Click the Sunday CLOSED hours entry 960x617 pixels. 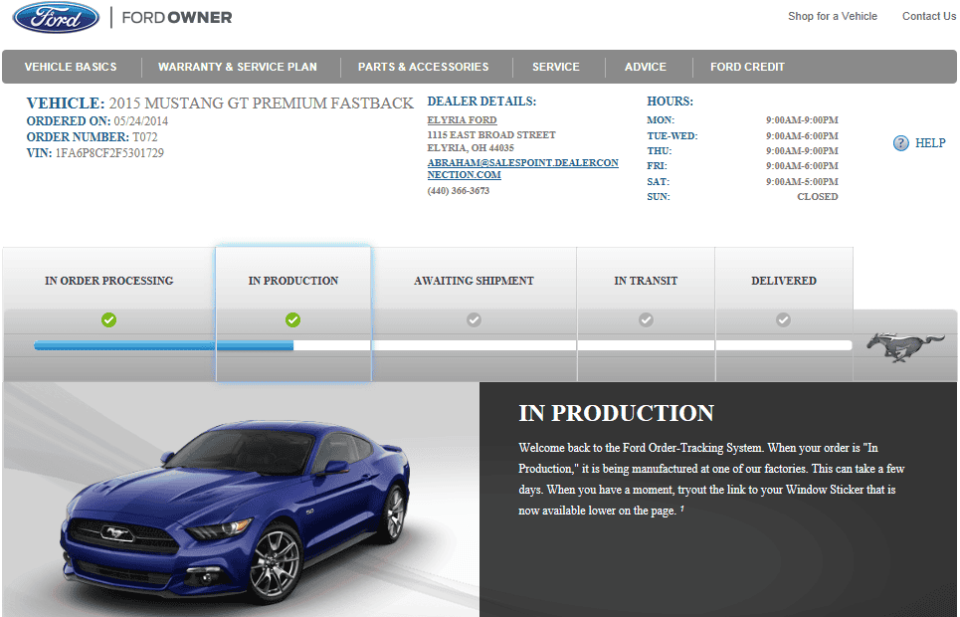818,197
